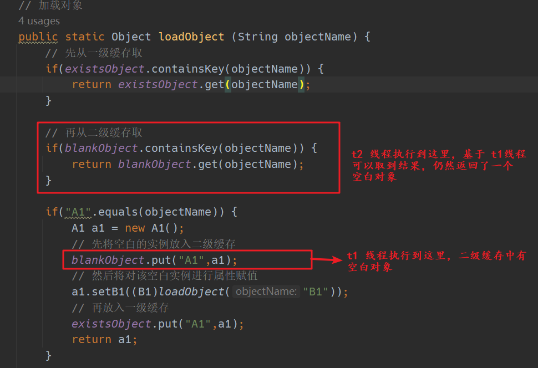Viewport: 538px width, 368px height.
Task: Click the comment "// 加载对象" at the top
Action: click(50, 5)
